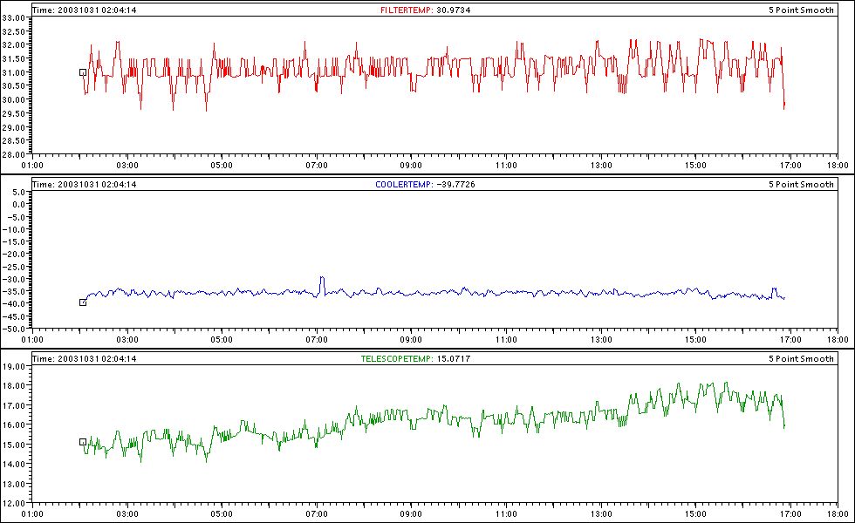Click the 28.00 y-axis label on FILTERTEMP plot
855x523 pixels.
click(x=14, y=154)
